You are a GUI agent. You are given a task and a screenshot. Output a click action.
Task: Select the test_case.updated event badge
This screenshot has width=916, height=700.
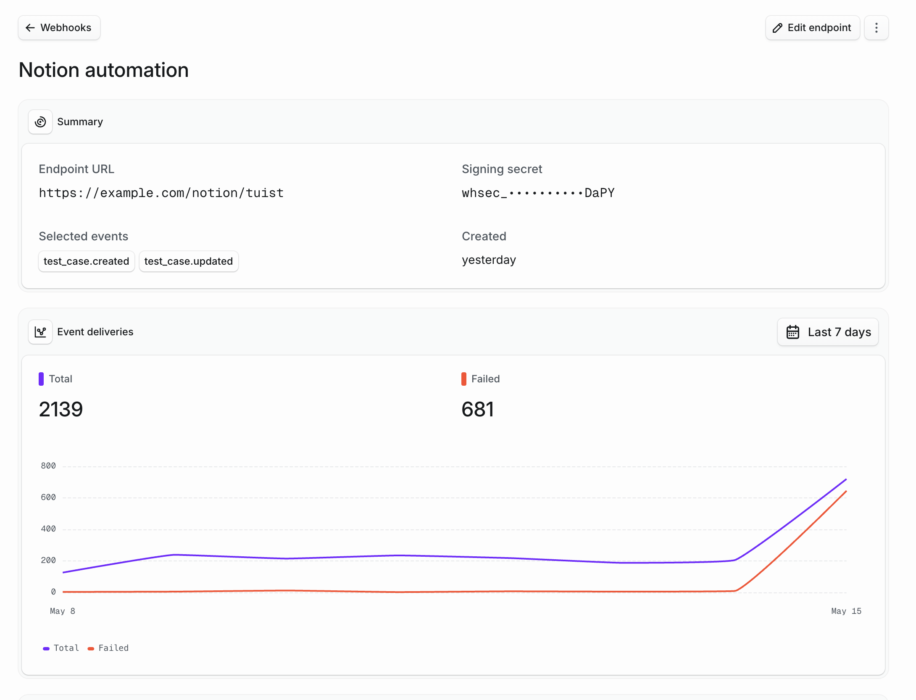[189, 261]
